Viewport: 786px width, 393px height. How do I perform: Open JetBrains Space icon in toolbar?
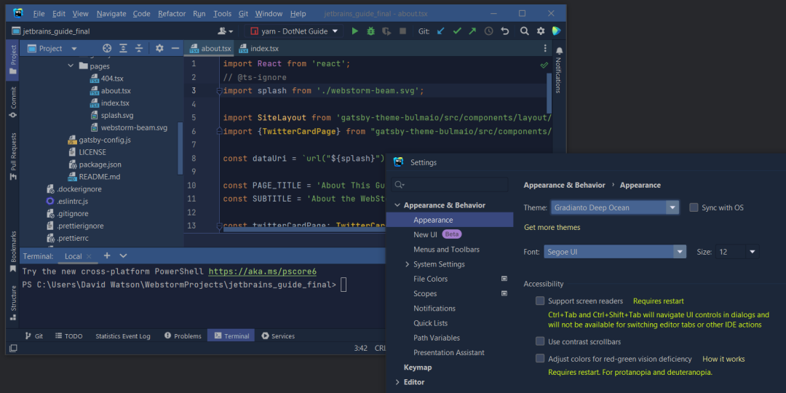coord(556,31)
